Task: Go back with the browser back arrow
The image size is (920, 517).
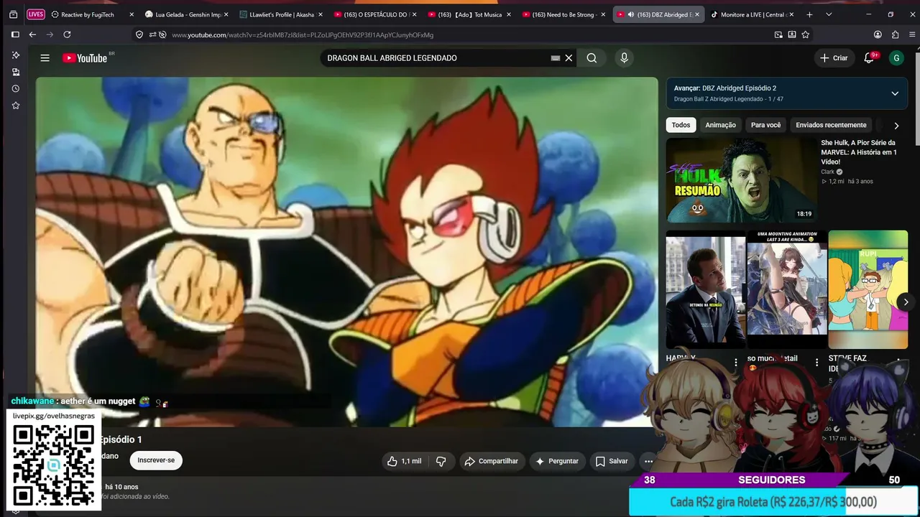Action: click(x=32, y=34)
